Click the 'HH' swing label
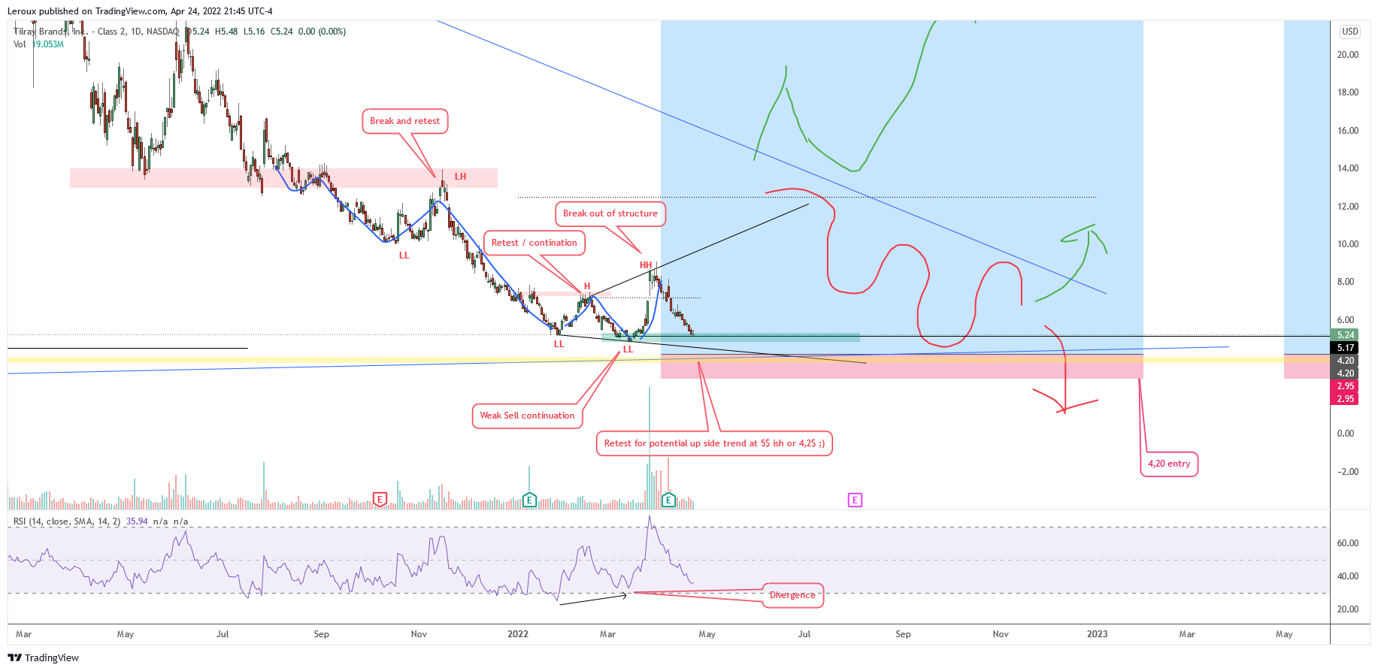The width and height of the screenshot is (1378, 671). (646, 265)
